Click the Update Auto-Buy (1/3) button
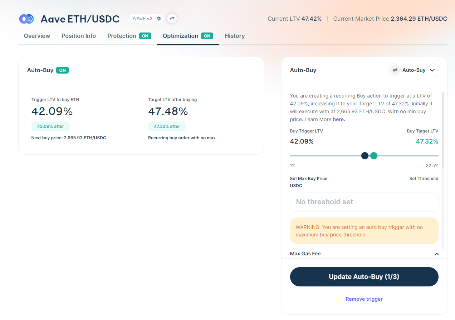455x320 pixels. click(364, 277)
